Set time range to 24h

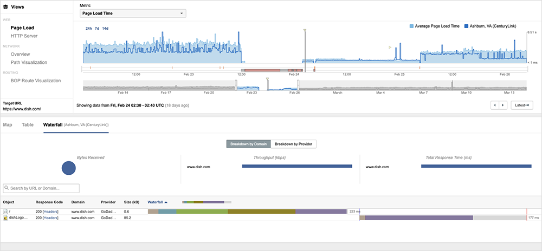click(88, 28)
